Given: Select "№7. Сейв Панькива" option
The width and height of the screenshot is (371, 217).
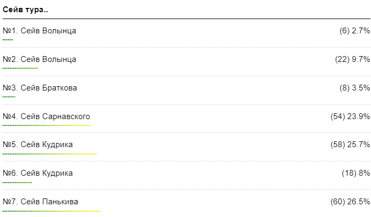Looking at the screenshot, I should click(x=40, y=202).
